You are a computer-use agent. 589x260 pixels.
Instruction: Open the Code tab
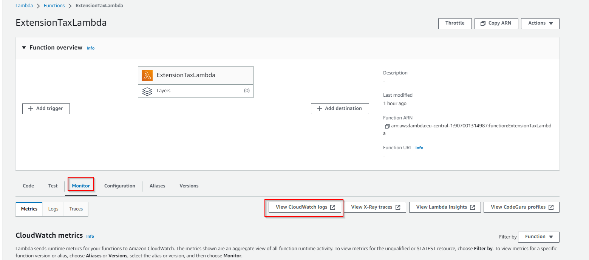tap(28, 186)
